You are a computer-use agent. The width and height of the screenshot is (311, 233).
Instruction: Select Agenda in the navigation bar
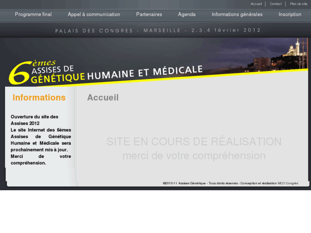tap(187, 15)
